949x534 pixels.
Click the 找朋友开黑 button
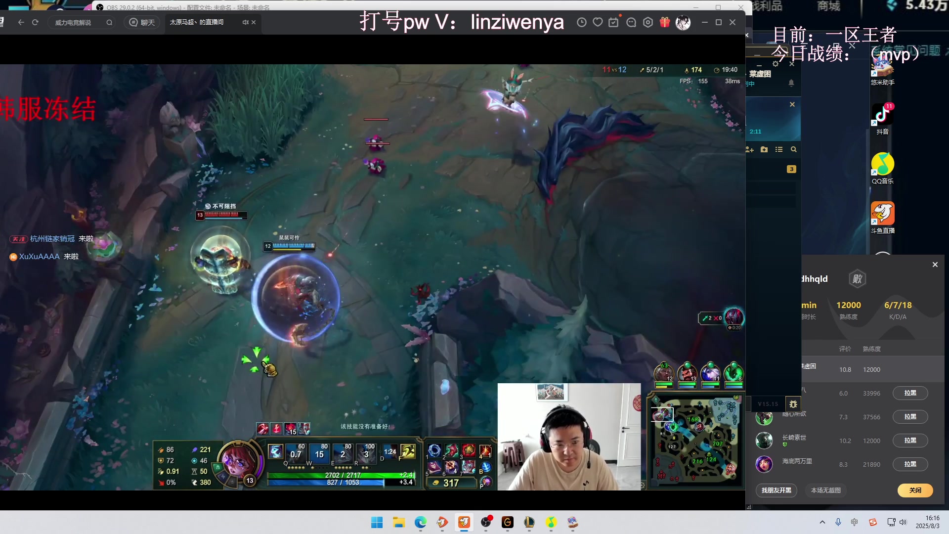pos(776,490)
